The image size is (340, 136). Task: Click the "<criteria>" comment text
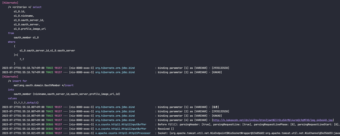(x=19, y=7)
